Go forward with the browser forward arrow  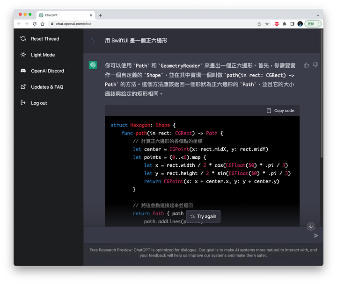pos(27,24)
